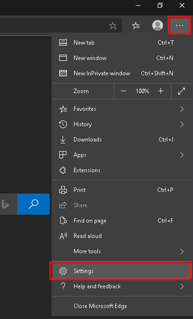The height and width of the screenshot is (319, 193).
Task: Add this page to favorites star
Action: 113,25
